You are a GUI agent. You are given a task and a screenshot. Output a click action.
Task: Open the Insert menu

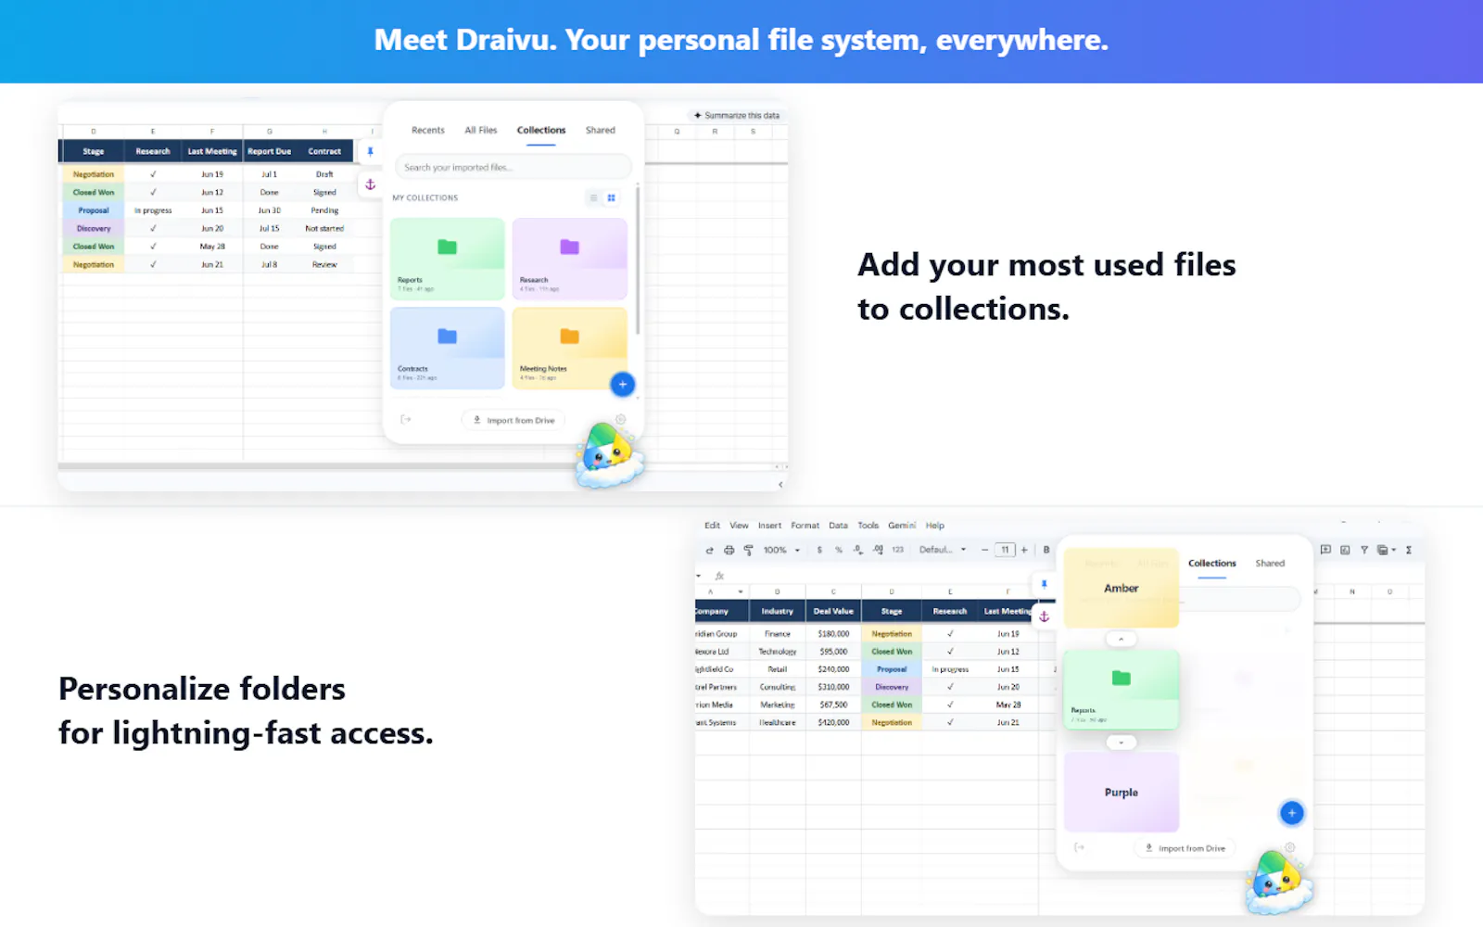(769, 526)
